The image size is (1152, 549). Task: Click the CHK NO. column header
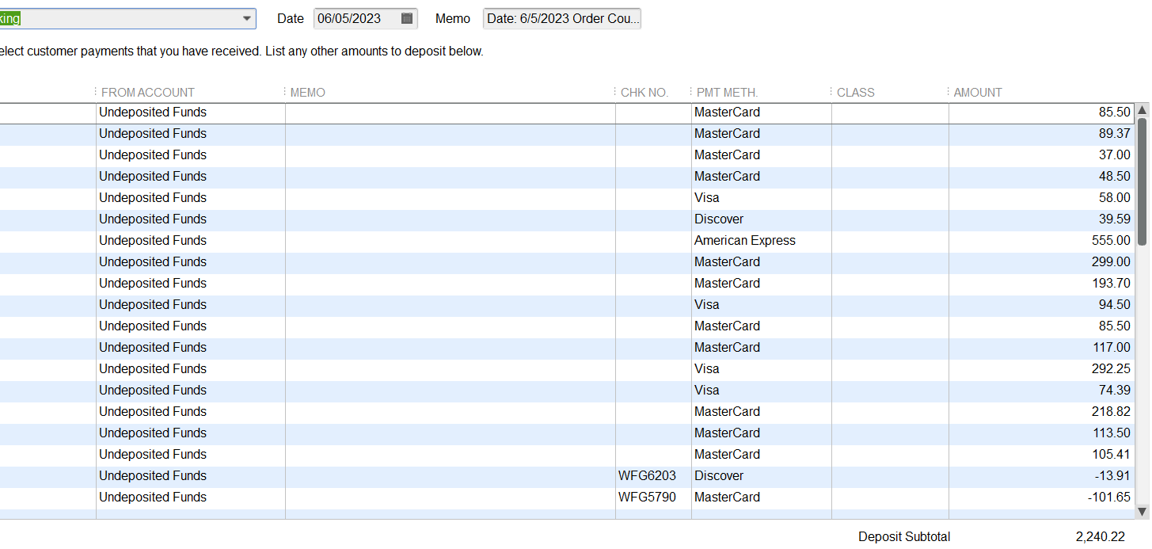tap(644, 93)
